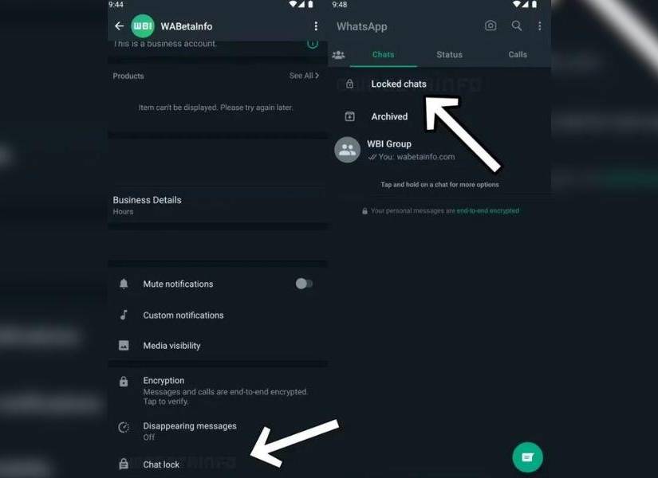Open Business Details hours section
The width and height of the screenshot is (658, 478).
tap(218, 205)
